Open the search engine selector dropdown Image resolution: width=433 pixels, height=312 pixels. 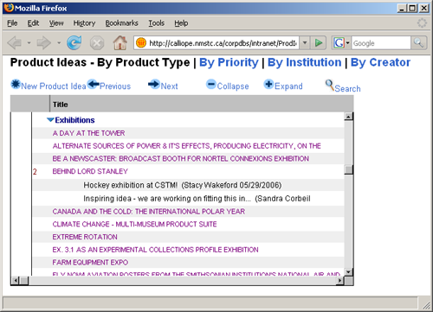pyautogui.click(x=347, y=43)
